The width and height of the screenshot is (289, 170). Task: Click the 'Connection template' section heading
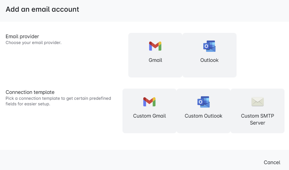(x=30, y=92)
